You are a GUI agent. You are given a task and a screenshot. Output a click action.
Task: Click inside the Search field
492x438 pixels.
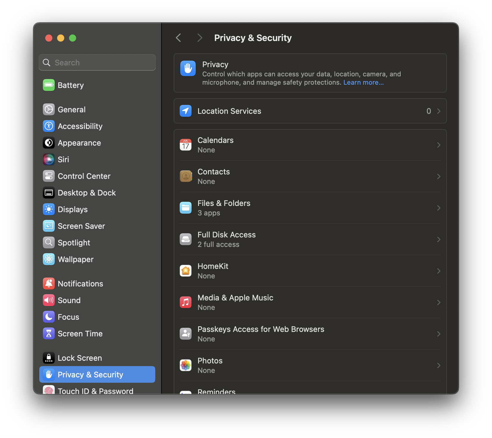click(97, 62)
